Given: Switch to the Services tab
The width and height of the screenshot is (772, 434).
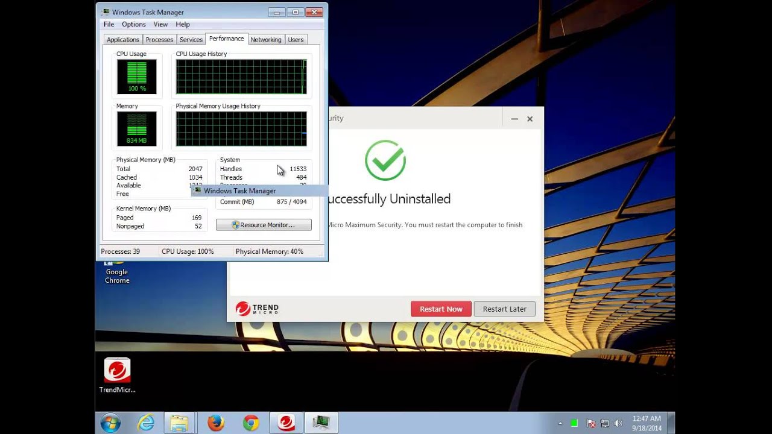Looking at the screenshot, I should pyautogui.click(x=191, y=40).
